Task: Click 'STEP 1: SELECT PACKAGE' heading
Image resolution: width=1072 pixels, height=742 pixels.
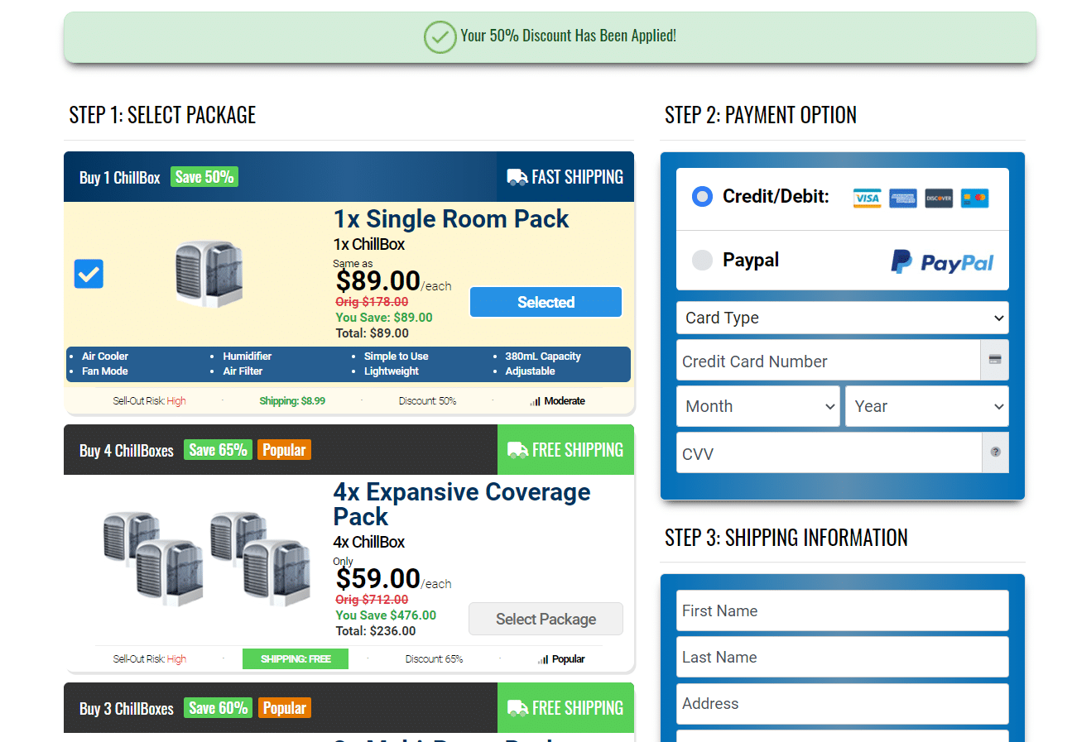Action: (163, 115)
